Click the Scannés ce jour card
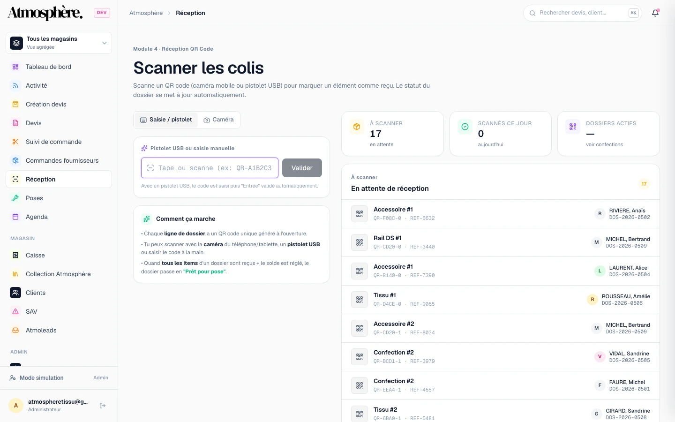The width and height of the screenshot is (675, 422). (x=501, y=134)
